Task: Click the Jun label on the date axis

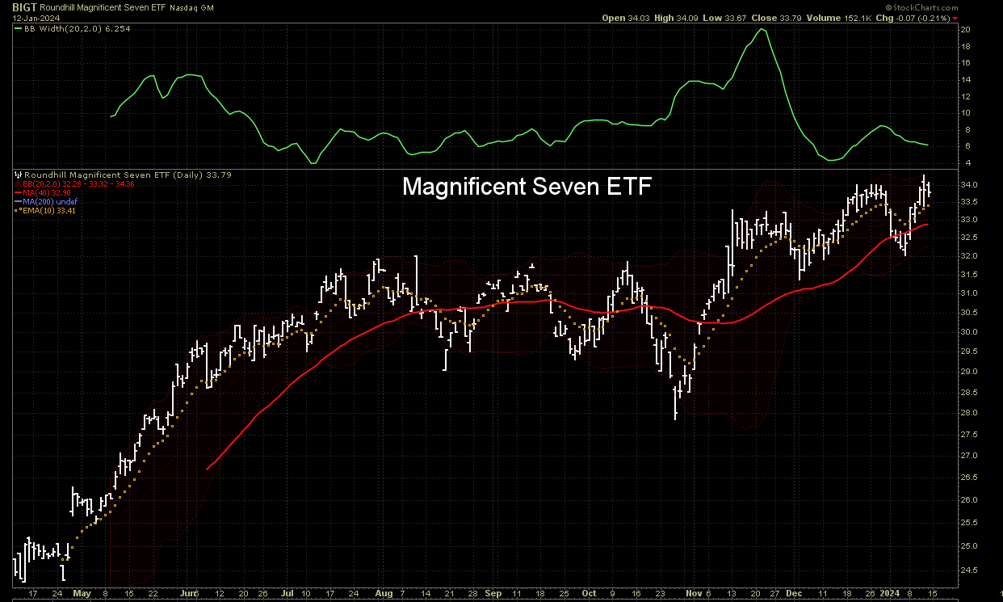Action: 187,592
